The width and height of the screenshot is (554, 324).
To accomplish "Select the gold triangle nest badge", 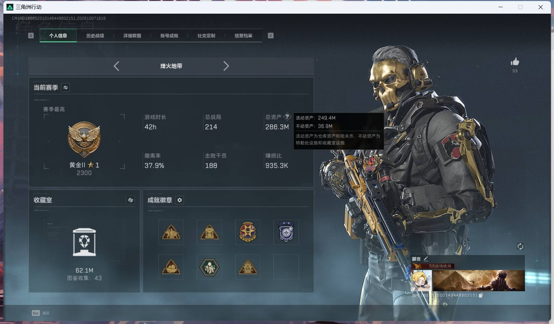I will pos(171,267).
